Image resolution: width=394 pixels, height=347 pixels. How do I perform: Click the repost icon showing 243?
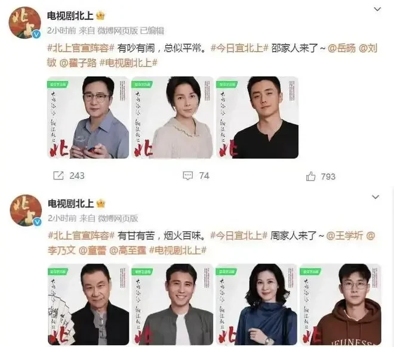(59, 176)
